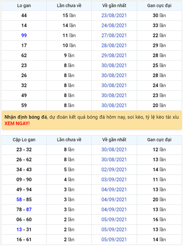The image size is (183, 246).
Task: Click the 10 lần cell
Action: coord(69,45)
